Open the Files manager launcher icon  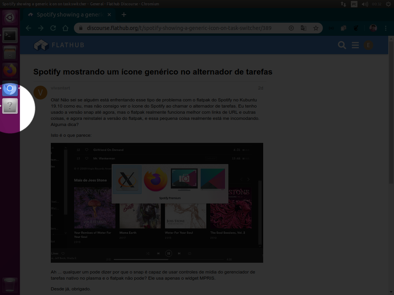coord(10,53)
